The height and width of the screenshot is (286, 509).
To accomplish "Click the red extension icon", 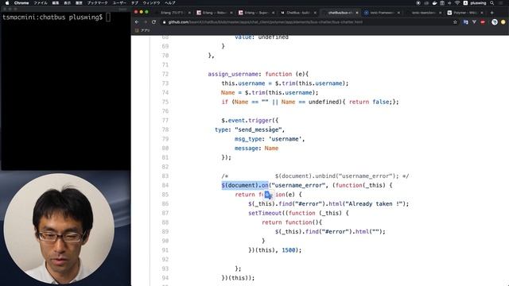I will (483, 22).
